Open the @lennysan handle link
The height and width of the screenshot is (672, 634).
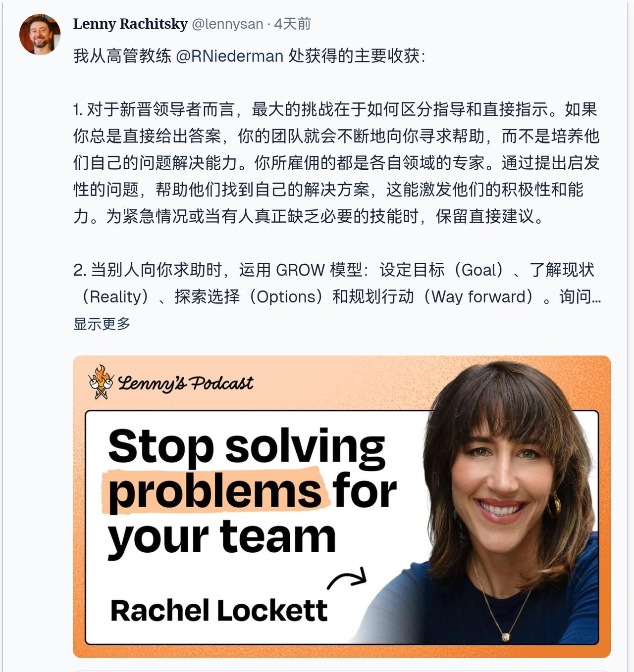pyautogui.click(x=227, y=24)
